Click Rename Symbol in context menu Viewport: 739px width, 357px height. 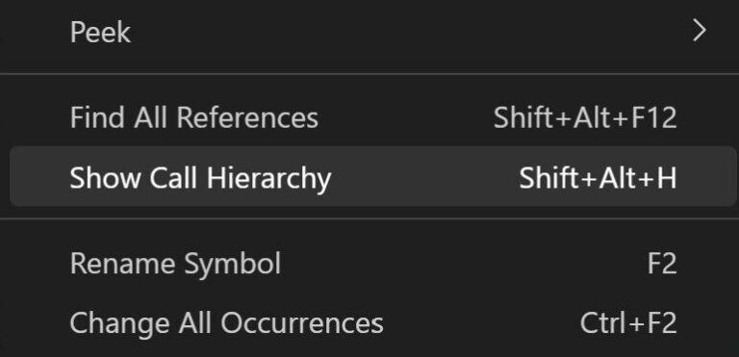tap(369, 263)
